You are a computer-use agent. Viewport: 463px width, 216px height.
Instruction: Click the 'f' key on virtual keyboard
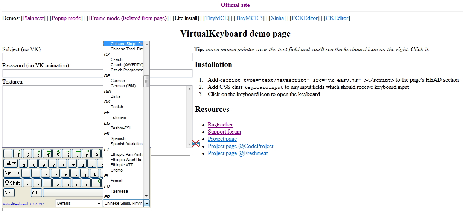tap(55, 173)
